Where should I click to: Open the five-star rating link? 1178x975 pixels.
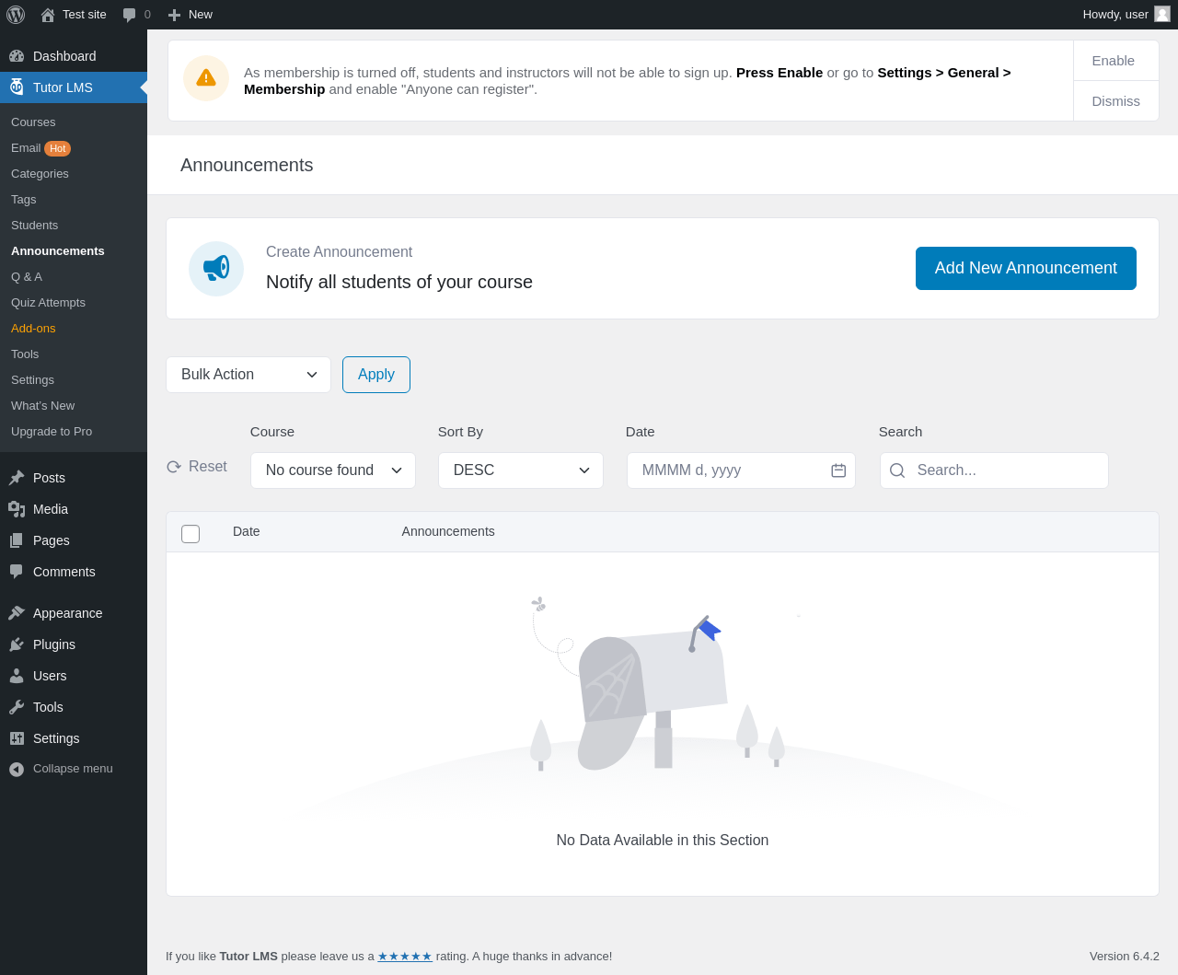pos(405,957)
